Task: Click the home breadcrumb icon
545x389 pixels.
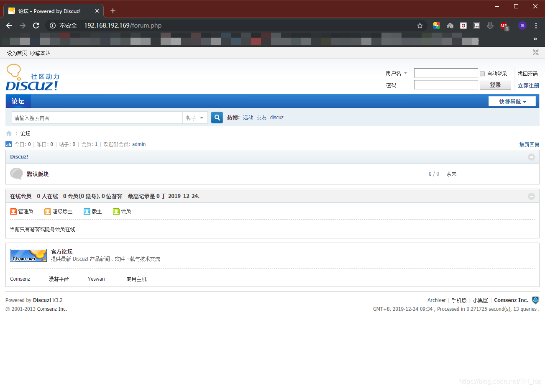Action: (9, 133)
